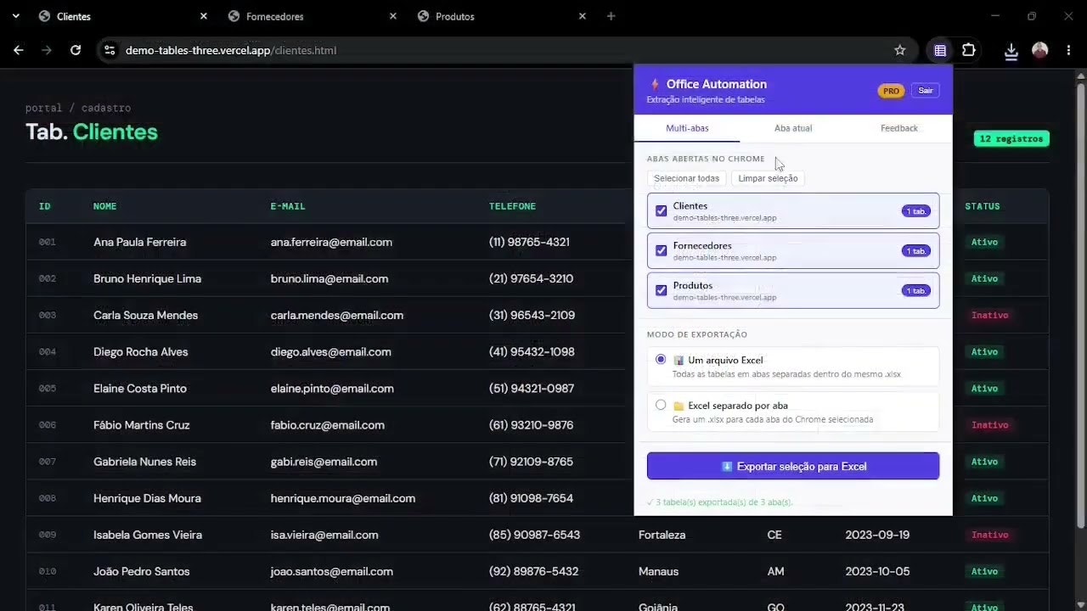
Task: Open the Chrome three-dot menu
Action: pos(1069,50)
